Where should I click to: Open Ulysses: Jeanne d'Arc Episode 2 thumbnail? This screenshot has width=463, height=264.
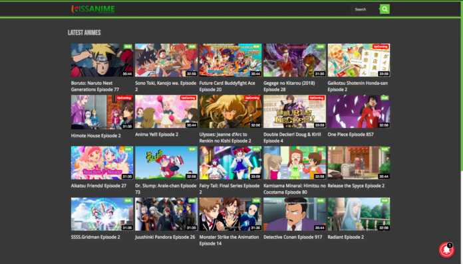pyautogui.click(x=230, y=111)
